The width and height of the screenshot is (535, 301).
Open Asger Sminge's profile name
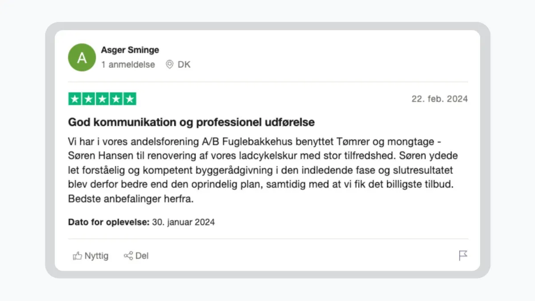130,50
